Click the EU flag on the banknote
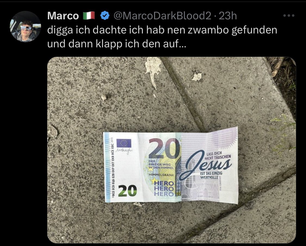The image size is (306, 246). click(x=124, y=143)
